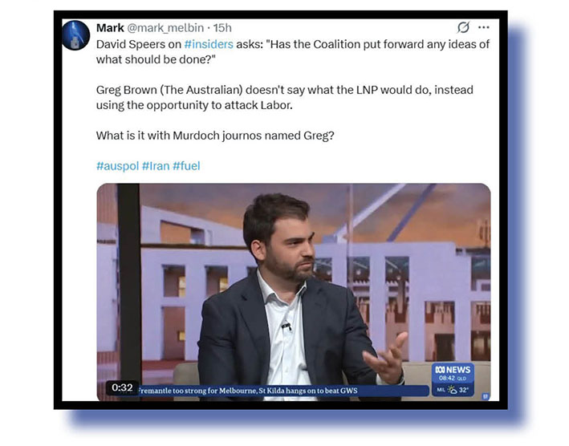Open the #Iran hashtag

coord(156,166)
